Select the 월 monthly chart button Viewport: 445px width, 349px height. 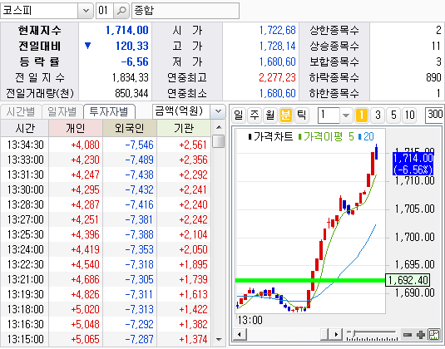(x=270, y=116)
